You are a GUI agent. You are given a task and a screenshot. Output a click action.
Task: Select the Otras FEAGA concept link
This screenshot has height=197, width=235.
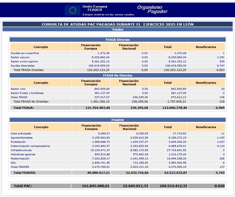pyautogui.click(x=19, y=97)
